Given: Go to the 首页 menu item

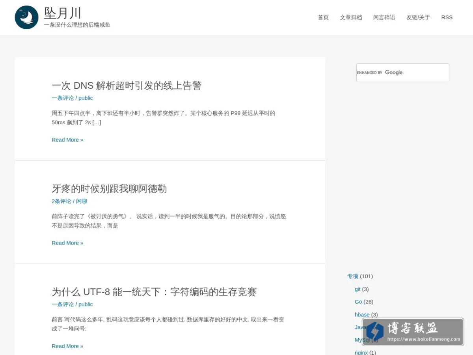Looking at the screenshot, I should 323,17.
